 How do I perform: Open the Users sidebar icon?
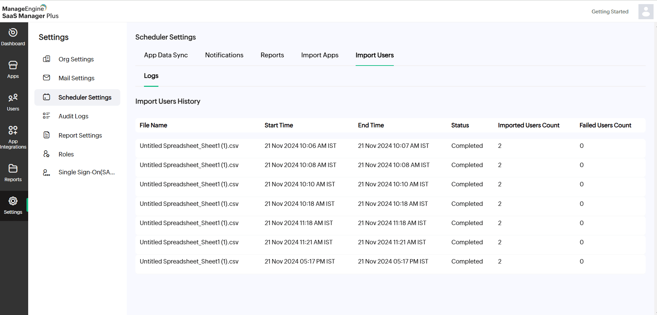13,98
